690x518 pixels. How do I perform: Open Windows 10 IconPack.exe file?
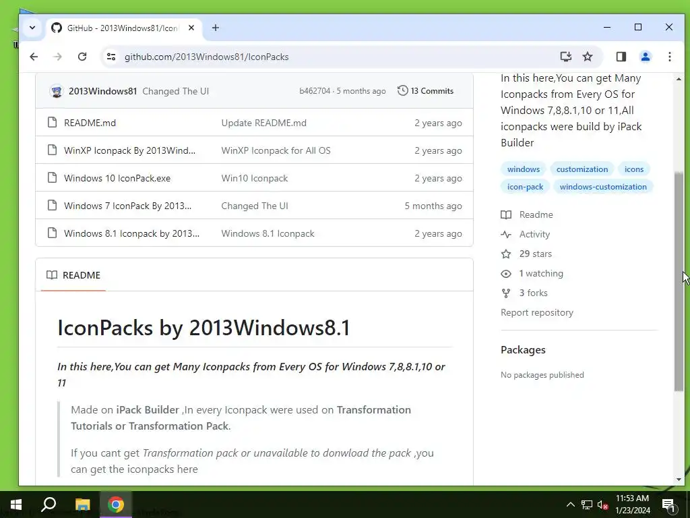117,178
